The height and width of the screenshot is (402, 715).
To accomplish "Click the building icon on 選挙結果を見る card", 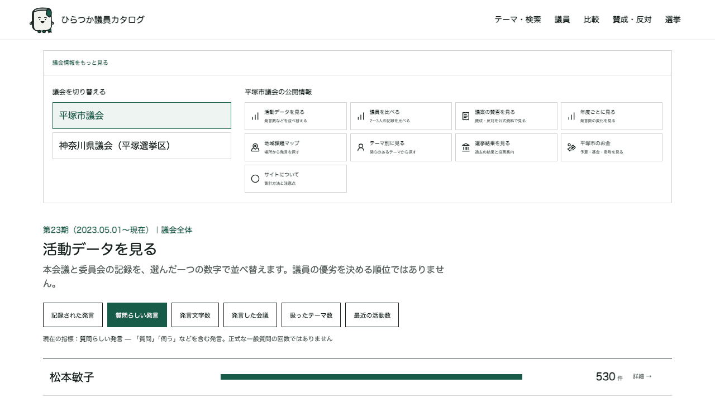I will pyautogui.click(x=466, y=147).
